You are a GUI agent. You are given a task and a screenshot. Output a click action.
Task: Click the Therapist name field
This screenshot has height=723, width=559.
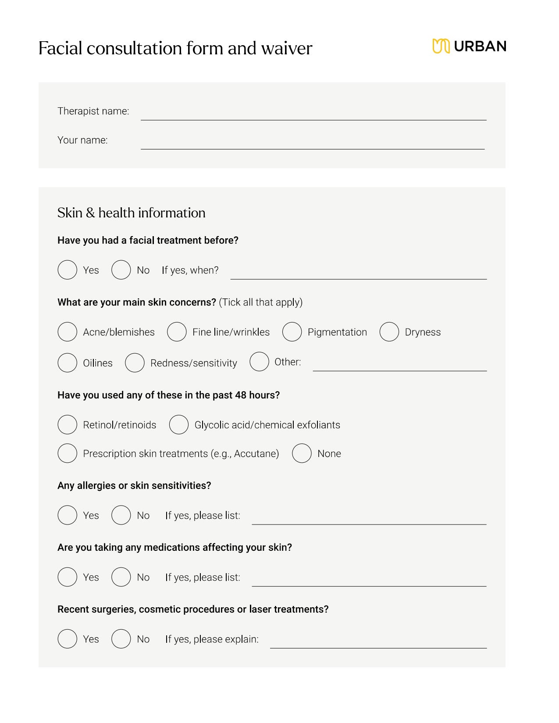(313, 113)
